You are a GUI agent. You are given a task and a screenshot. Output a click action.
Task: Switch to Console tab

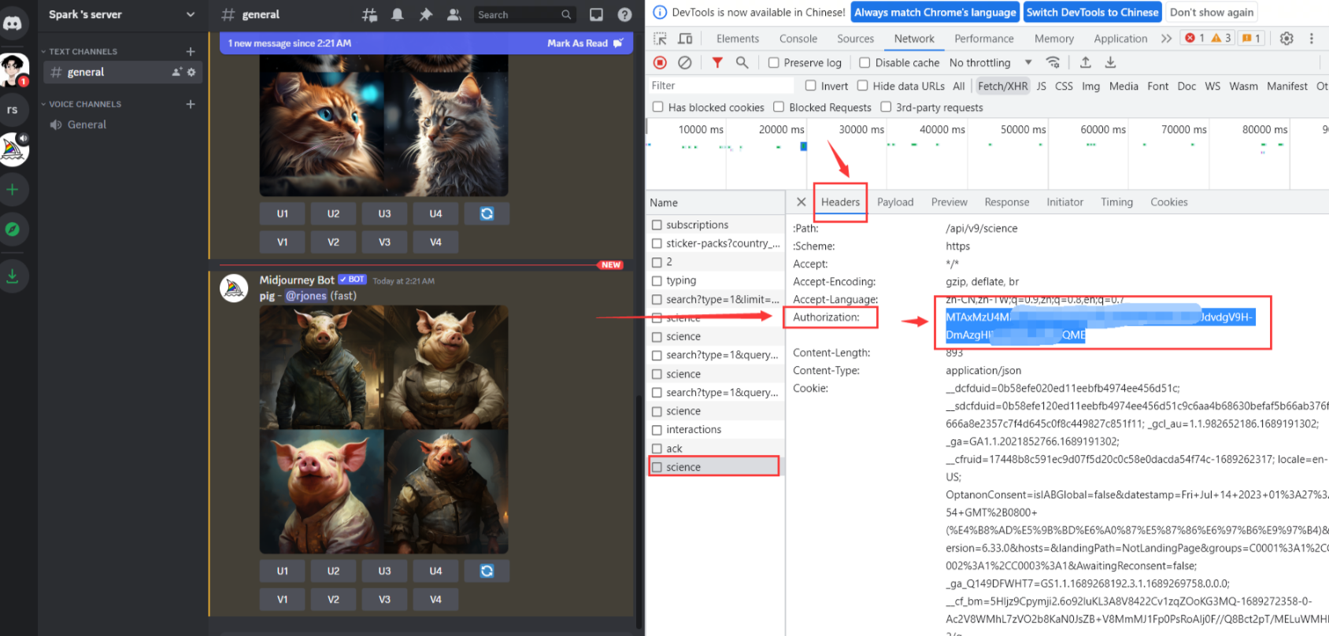pyautogui.click(x=798, y=39)
